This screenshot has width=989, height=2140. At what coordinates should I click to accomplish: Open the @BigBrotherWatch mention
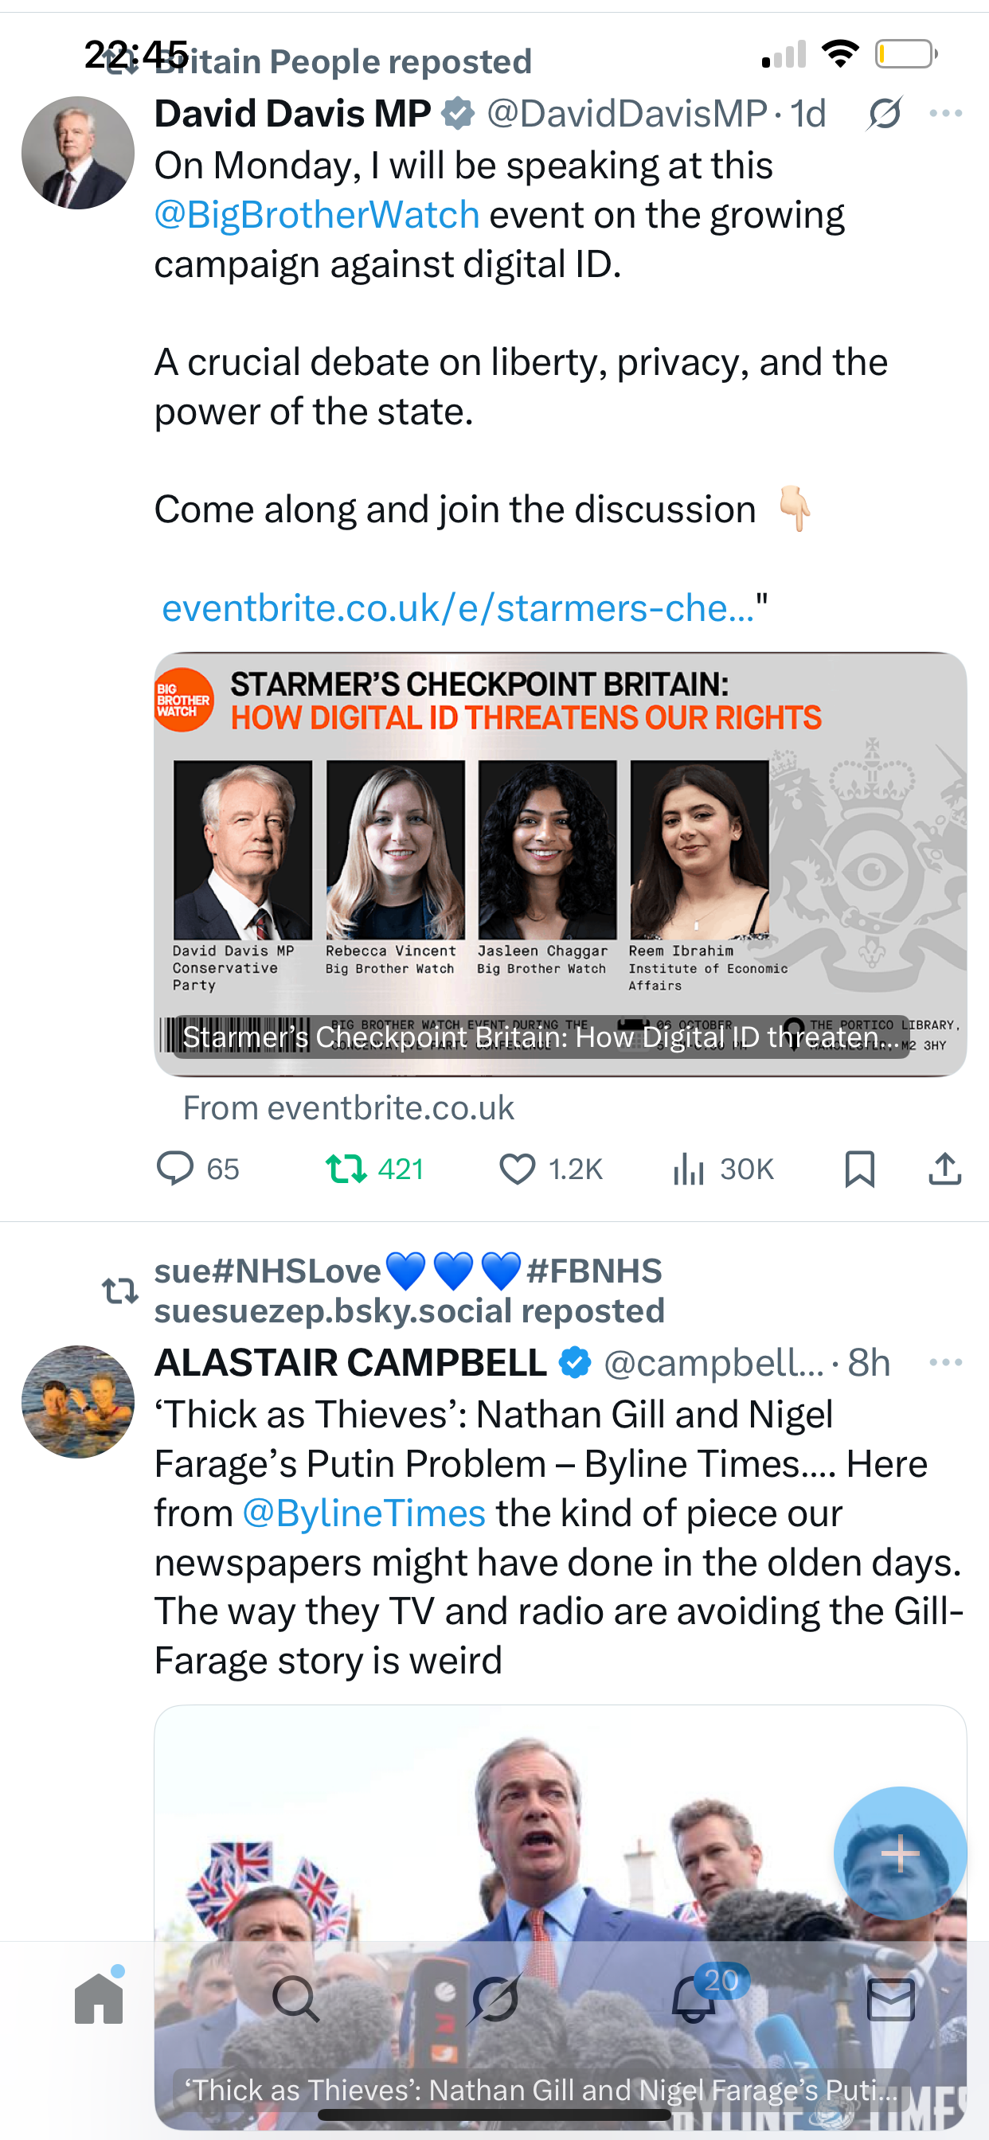pyautogui.click(x=317, y=215)
